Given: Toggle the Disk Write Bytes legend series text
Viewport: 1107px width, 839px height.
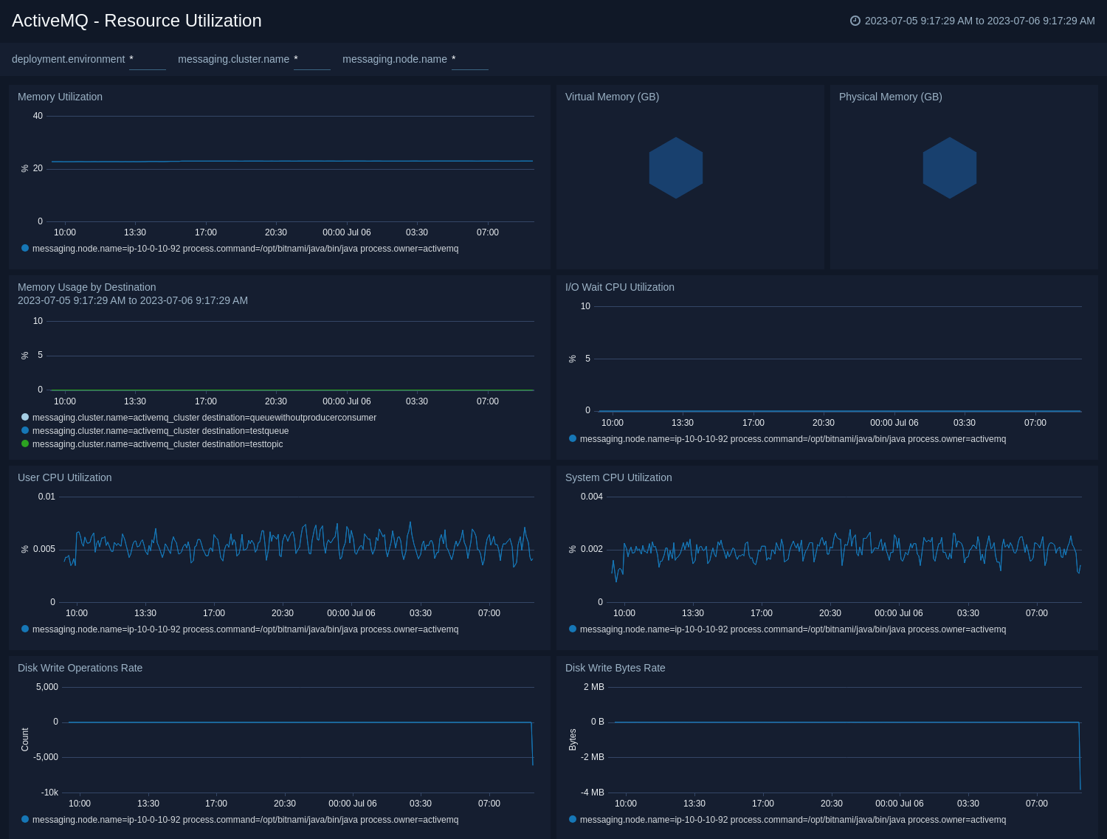Looking at the screenshot, I should pyautogui.click(x=793, y=820).
